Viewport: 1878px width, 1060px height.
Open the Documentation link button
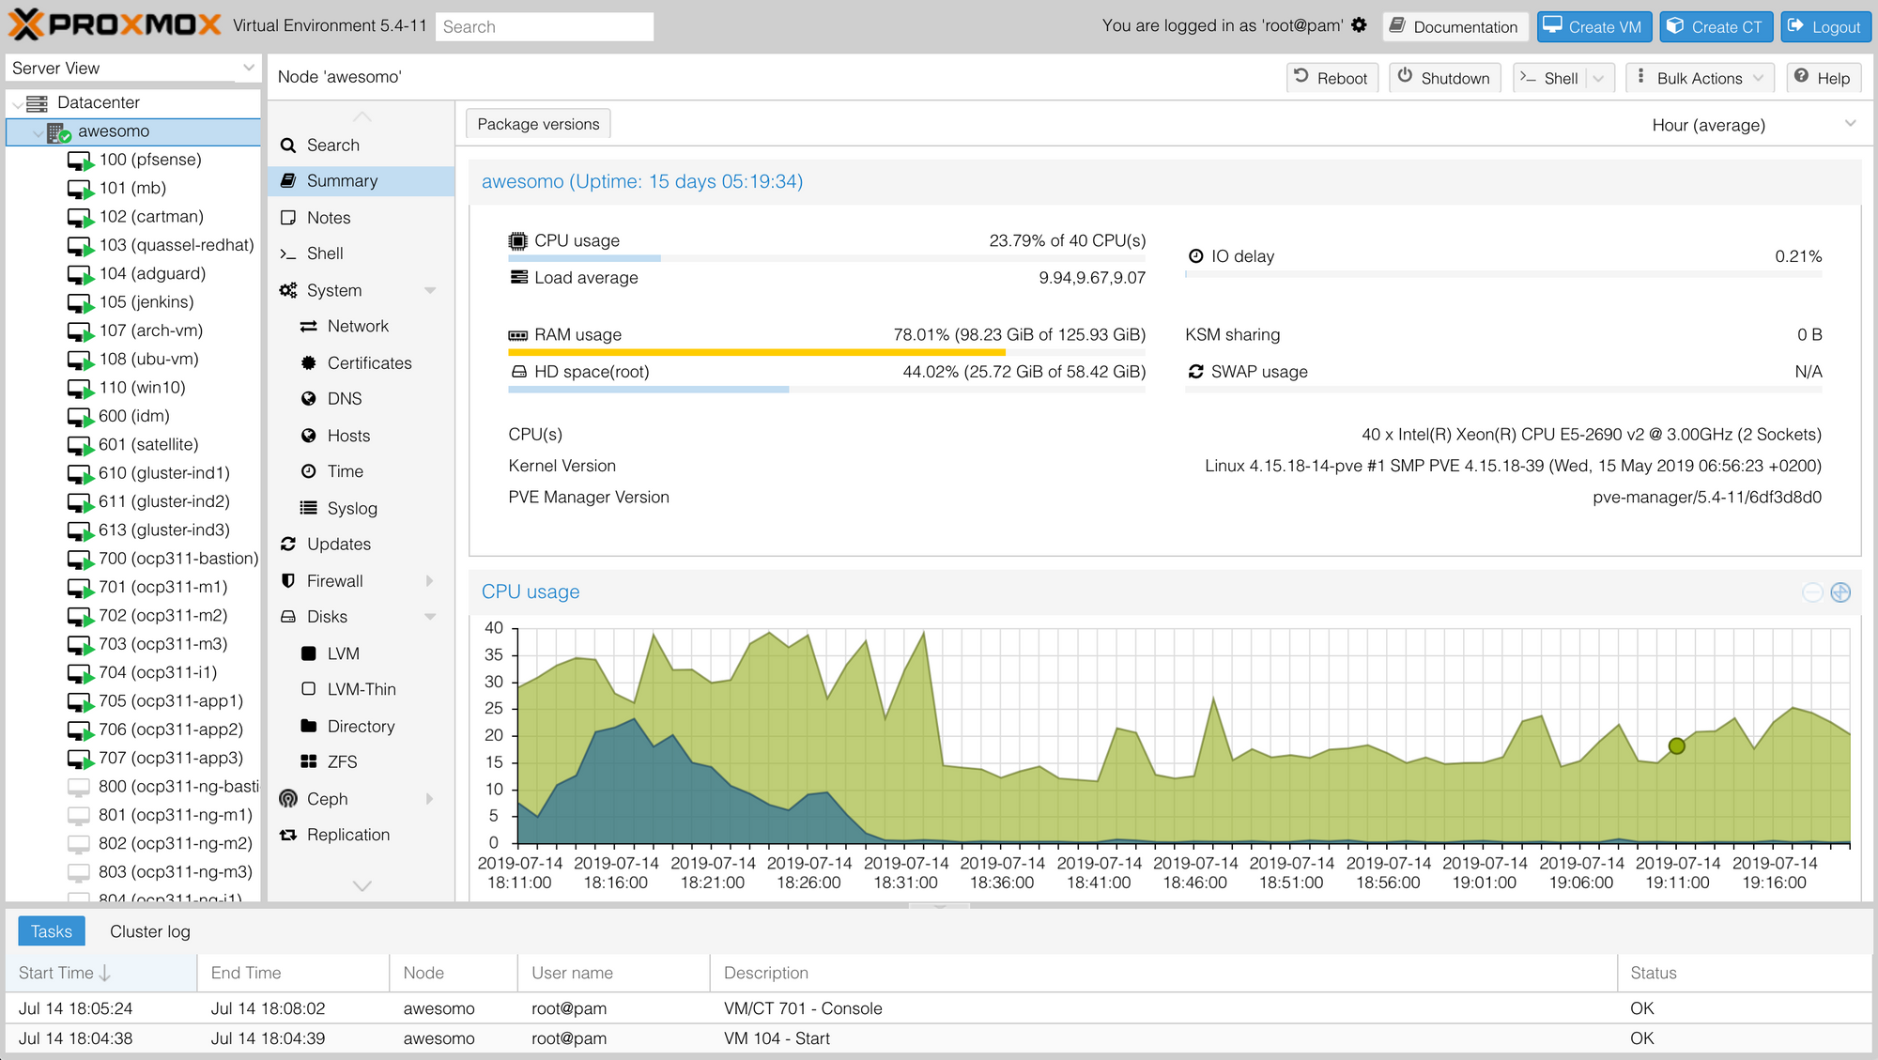pos(1455,26)
